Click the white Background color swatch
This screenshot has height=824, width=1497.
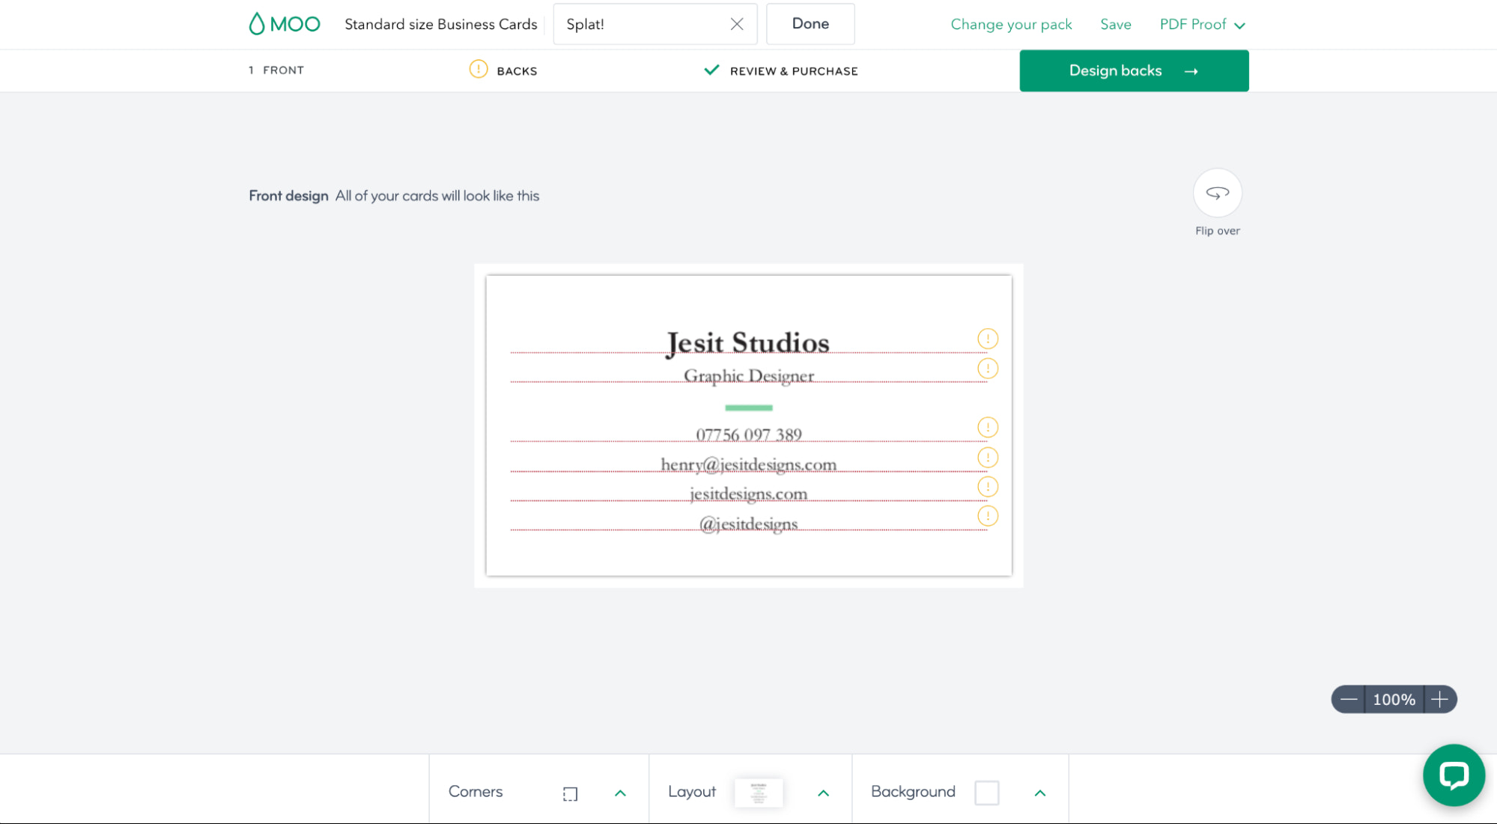coord(986,792)
